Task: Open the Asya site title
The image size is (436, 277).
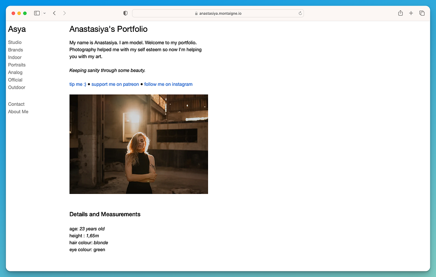Action: (17, 29)
